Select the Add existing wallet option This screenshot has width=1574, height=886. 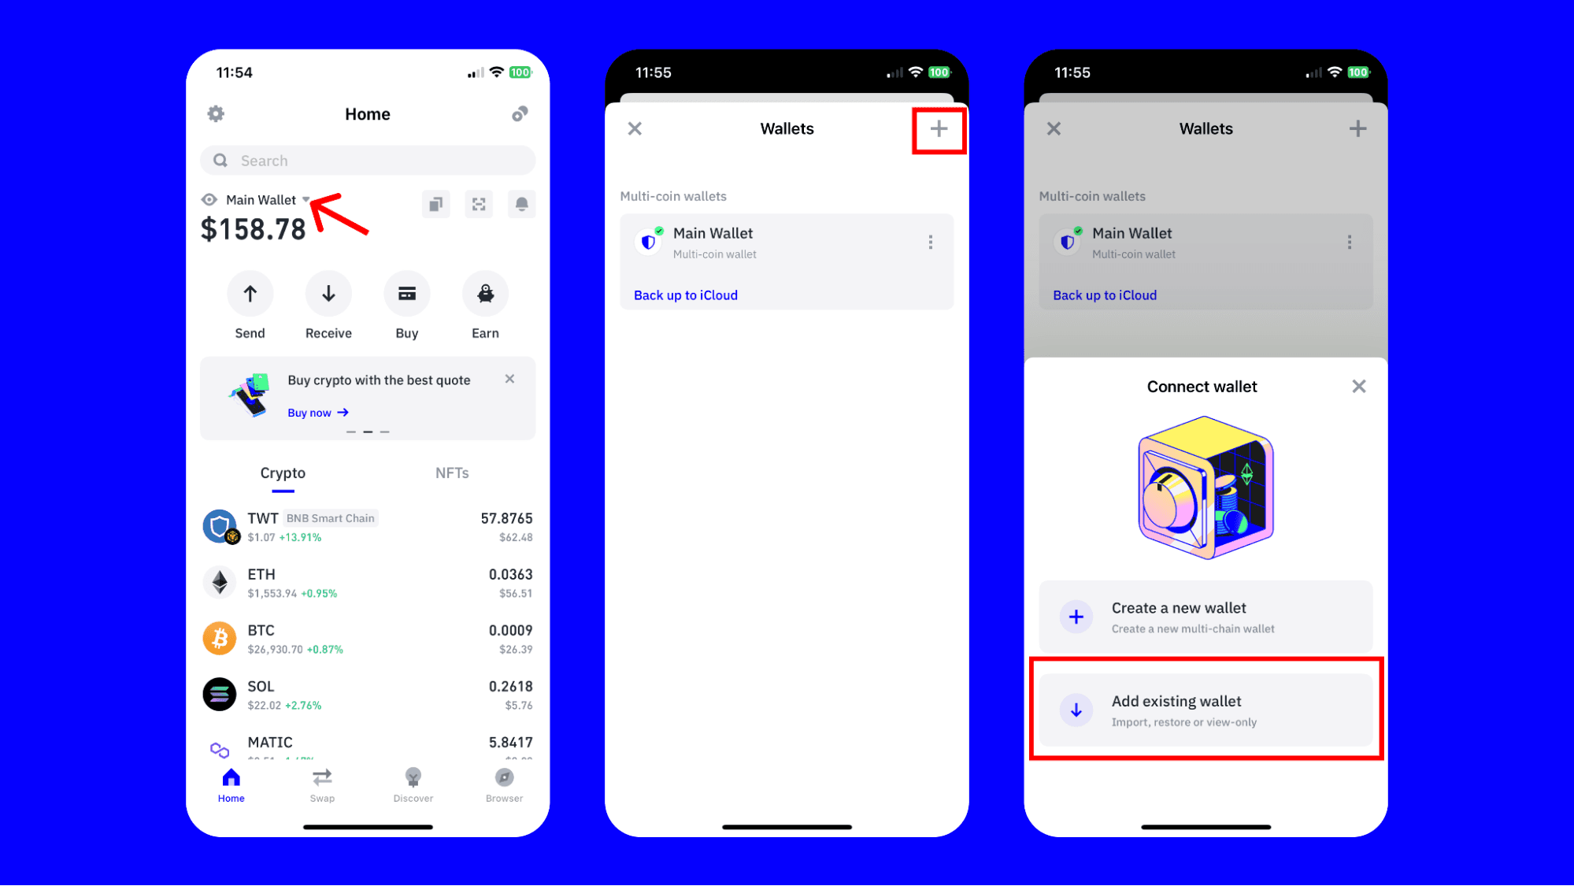coord(1202,710)
